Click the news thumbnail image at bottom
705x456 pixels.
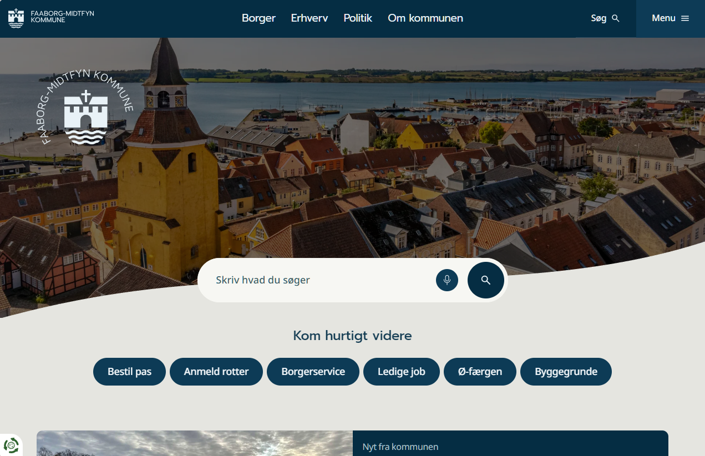click(194, 444)
